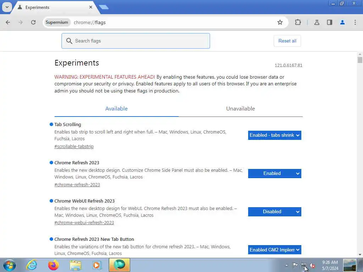Reload the chrome://flags page
This screenshot has width=363, height=272.
[33, 22]
